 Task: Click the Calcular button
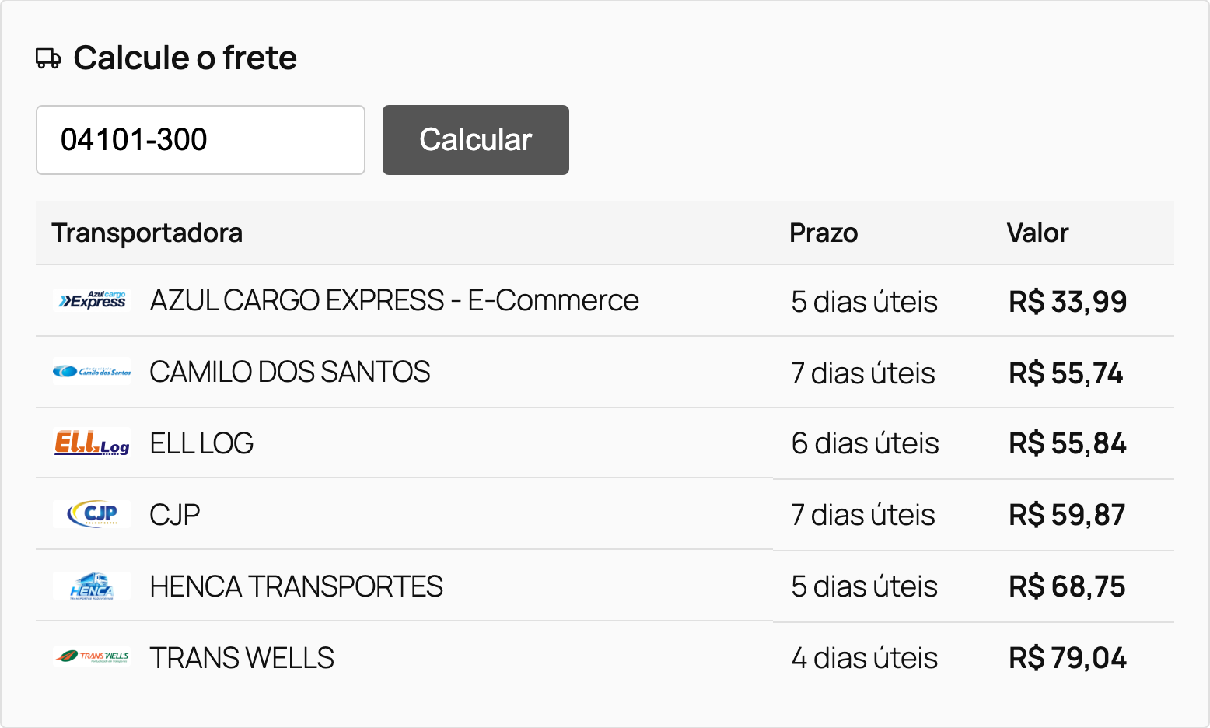pos(476,140)
